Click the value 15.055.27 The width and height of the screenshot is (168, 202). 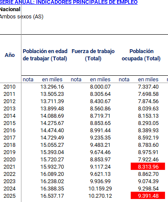[x=52, y=145]
